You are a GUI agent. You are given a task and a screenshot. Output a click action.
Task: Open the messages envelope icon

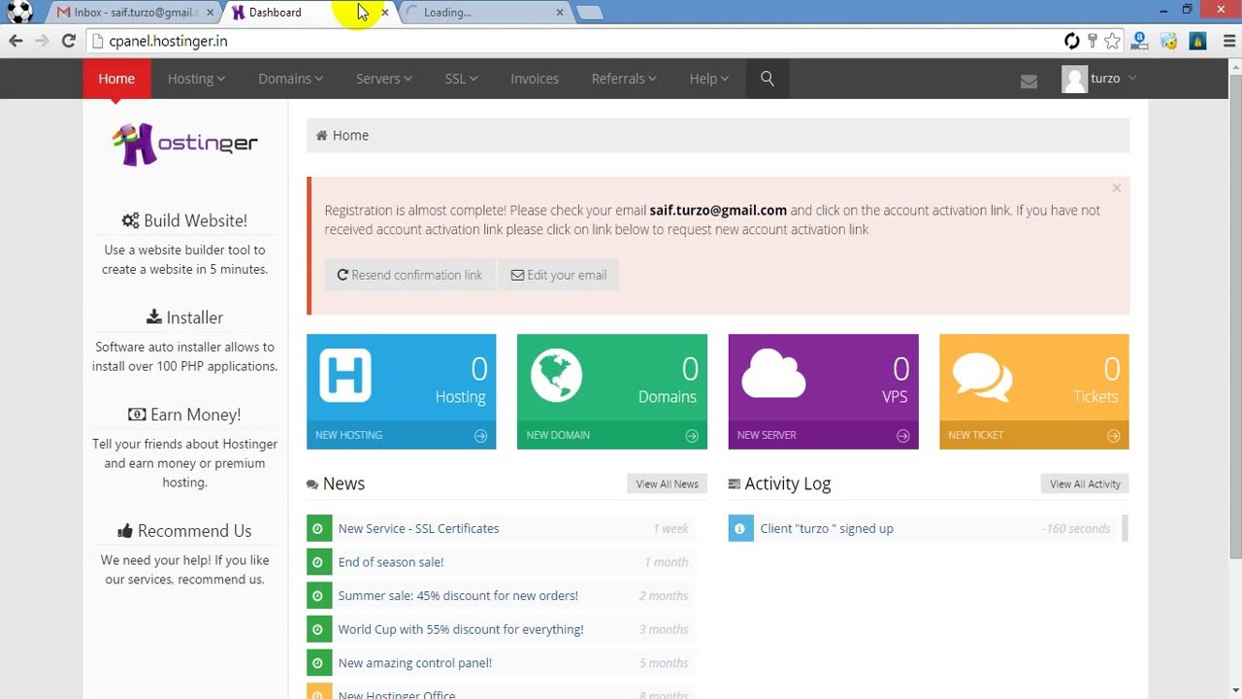pos(1029,82)
